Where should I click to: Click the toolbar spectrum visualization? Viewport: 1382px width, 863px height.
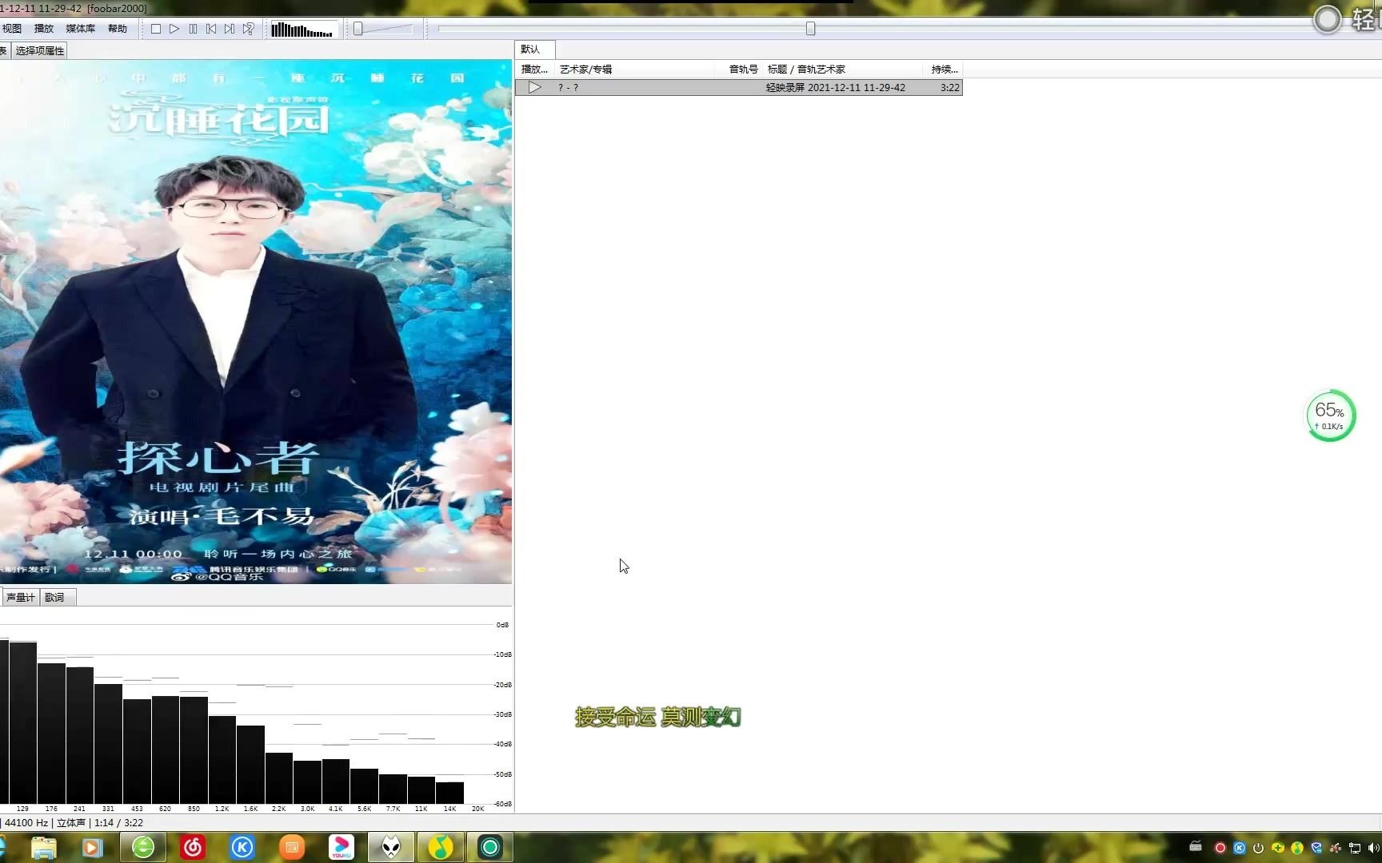point(302,30)
